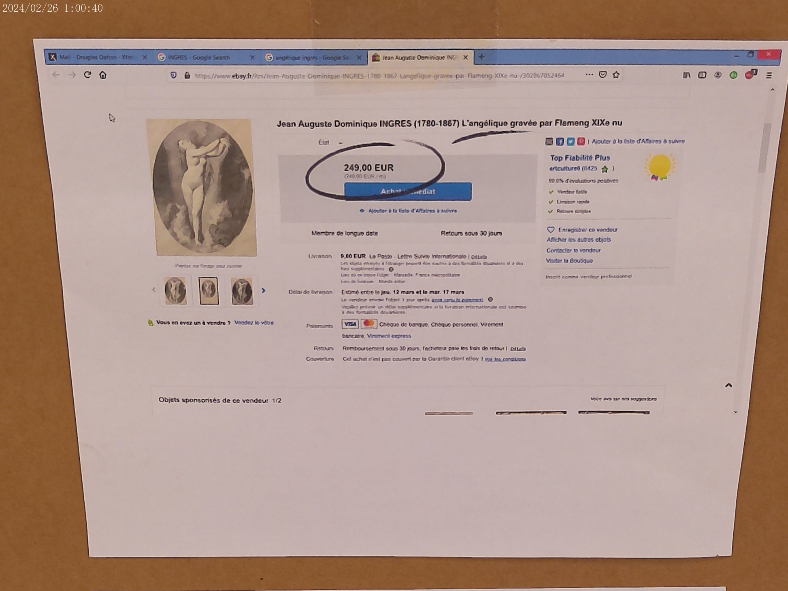Screen dimensions: 788x591
Task: Share listing on Twitter icon
Action: point(570,141)
